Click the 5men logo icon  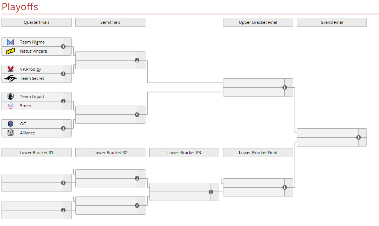pyautogui.click(x=11, y=106)
